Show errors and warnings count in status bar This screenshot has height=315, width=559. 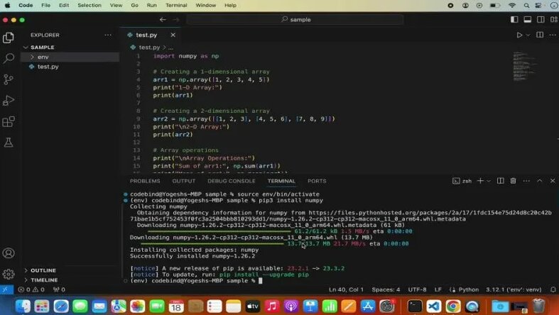[31, 289]
